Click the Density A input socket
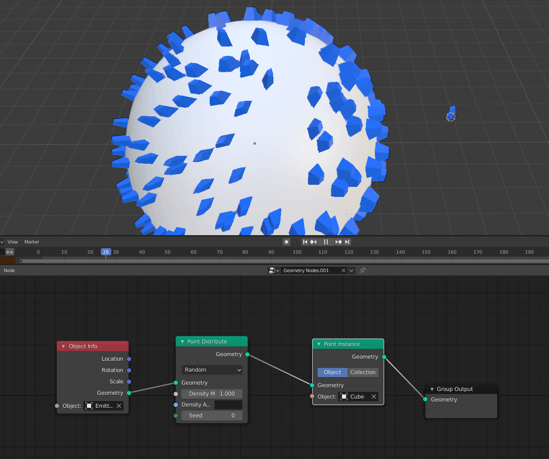The image size is (549, 459). [x=176, y=405]
